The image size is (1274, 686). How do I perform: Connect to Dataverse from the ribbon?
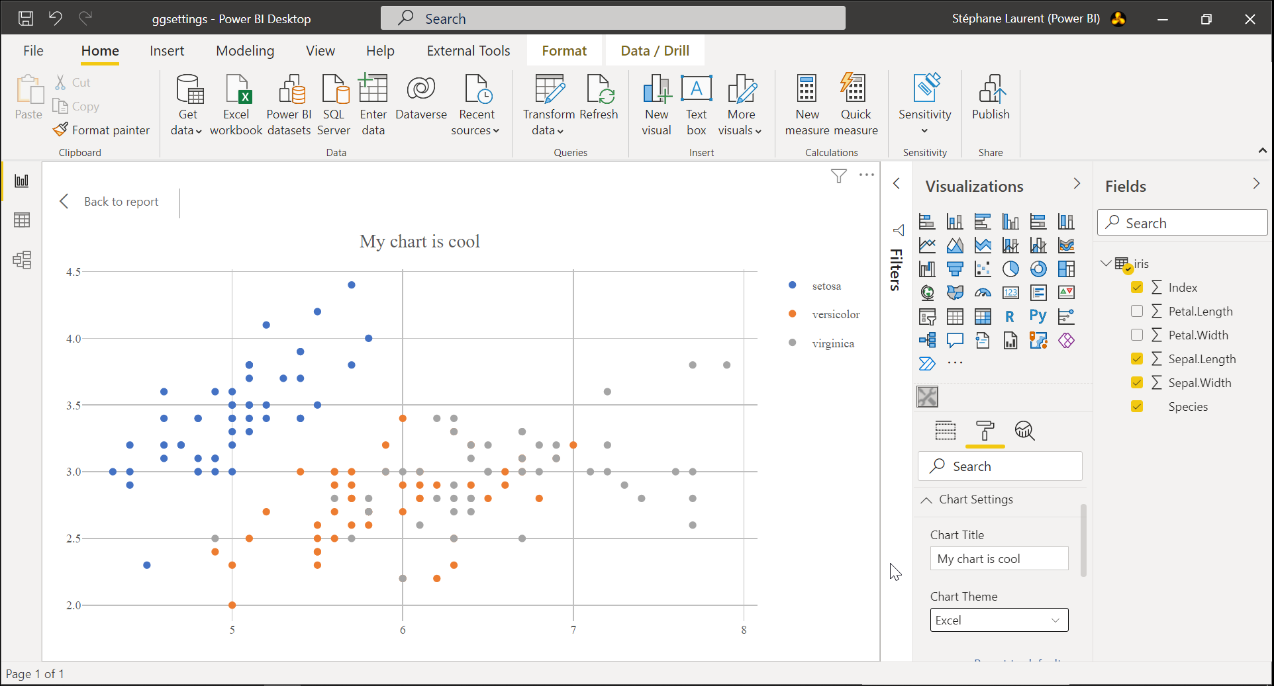[x=421, y=98]
